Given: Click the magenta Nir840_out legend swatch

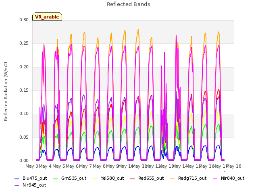Looking at the screenshot, I should (215, 179).
